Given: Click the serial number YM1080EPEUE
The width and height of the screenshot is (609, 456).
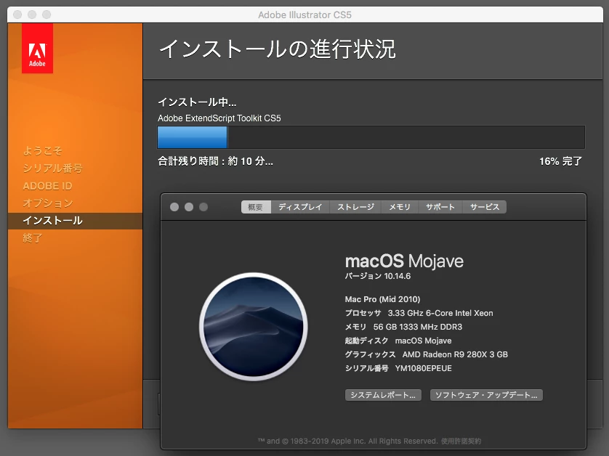Looking at the screenshot, I should coord(424,368).
